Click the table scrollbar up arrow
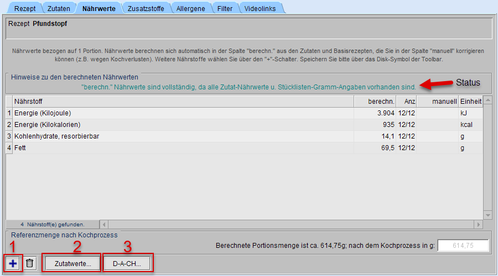 [x=487, y=100]
